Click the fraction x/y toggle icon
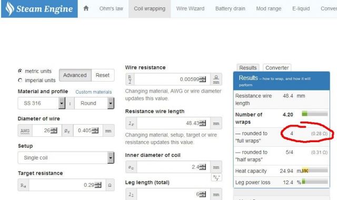Viewport: 337px width, 200px height. tap(216, 177)
